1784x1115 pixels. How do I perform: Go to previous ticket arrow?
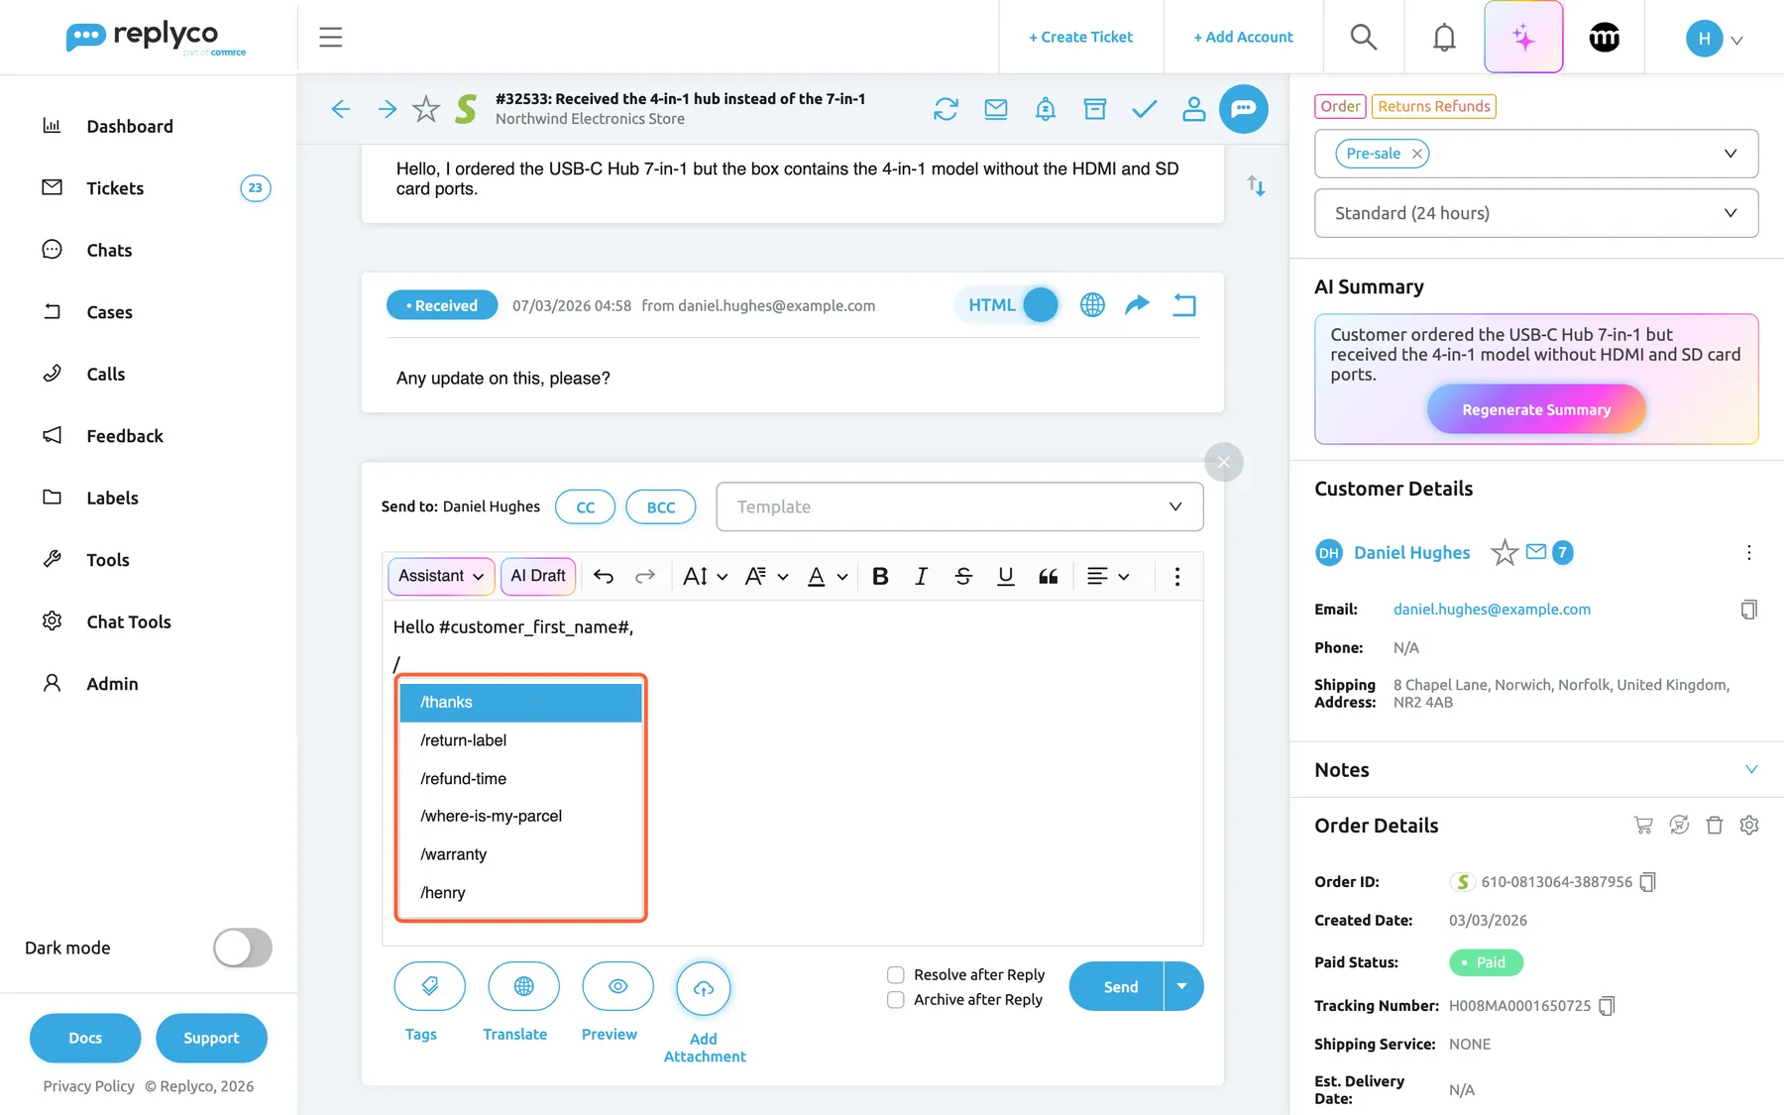pyautogui.click(x=341, y=109)
